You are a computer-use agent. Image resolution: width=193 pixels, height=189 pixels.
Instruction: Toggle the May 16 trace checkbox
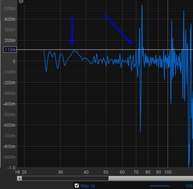[x=77, y=186]
